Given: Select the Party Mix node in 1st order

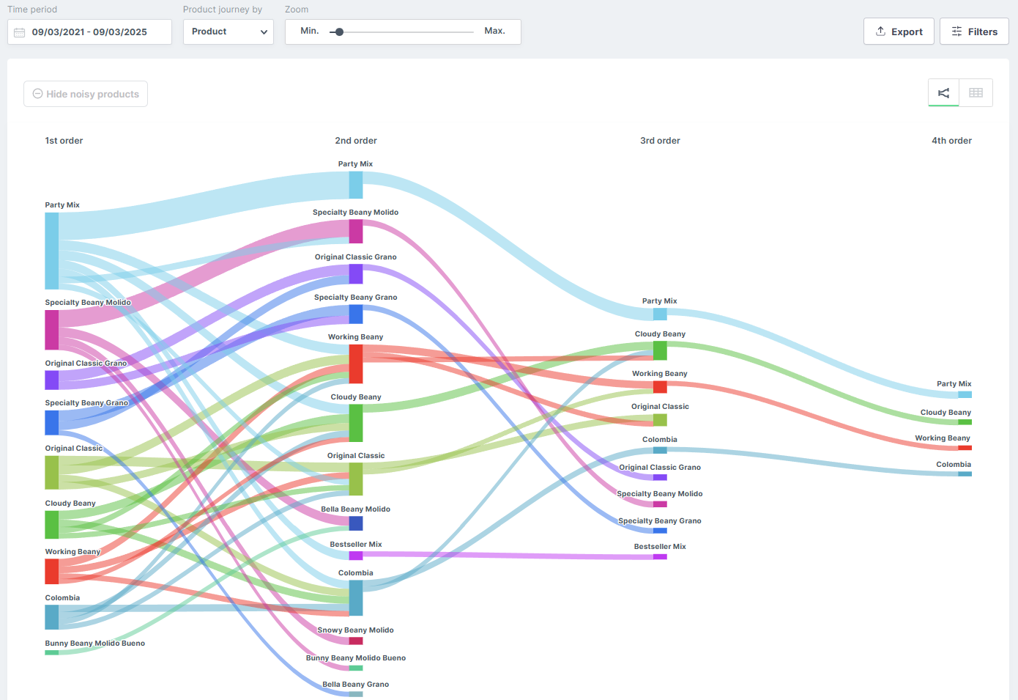Looking at the screenshot, I should (51, 249).
